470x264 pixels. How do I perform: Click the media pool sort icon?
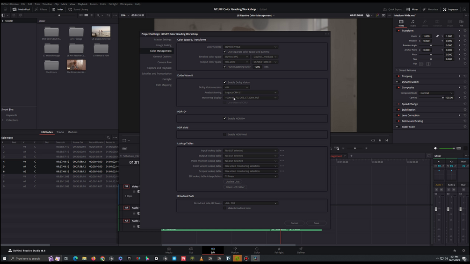[x=108, y=15]
